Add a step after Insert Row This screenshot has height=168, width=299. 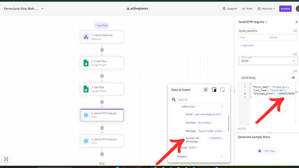tap(102, 76)
